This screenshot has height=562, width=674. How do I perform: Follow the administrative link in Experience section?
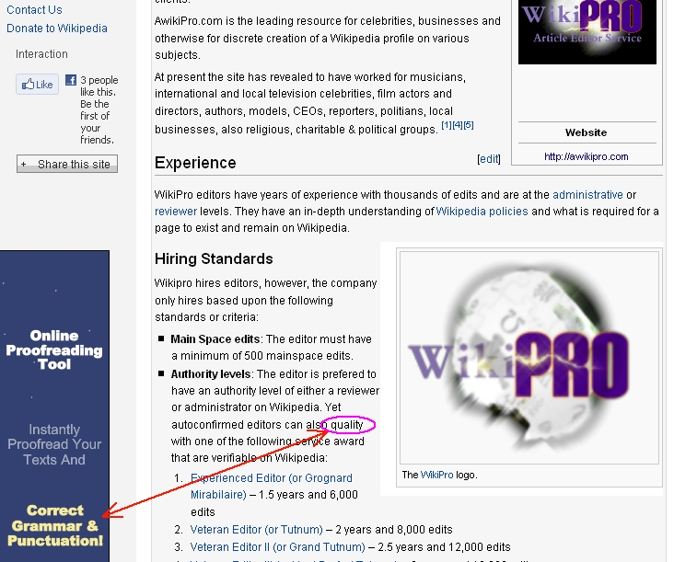click(587, 195)
